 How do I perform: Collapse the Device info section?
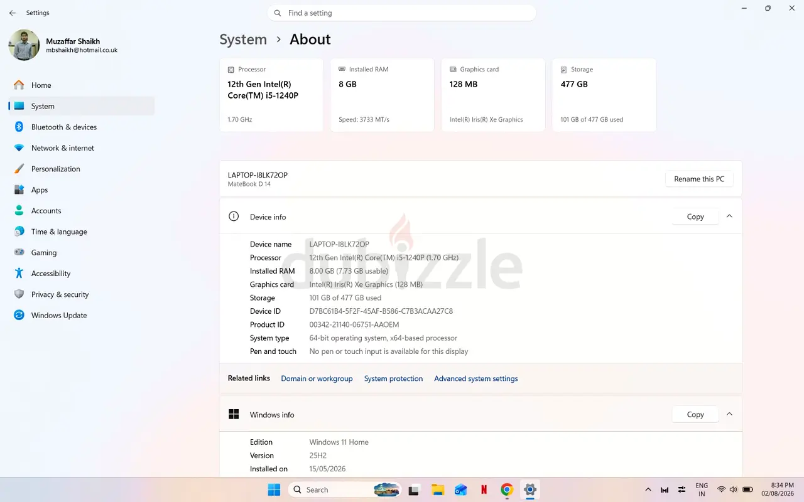click(x=729, y=216)
